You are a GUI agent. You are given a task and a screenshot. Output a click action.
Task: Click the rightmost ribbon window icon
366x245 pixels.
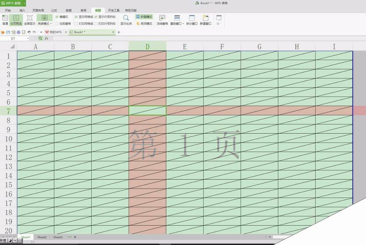click(x=219, y=18)
